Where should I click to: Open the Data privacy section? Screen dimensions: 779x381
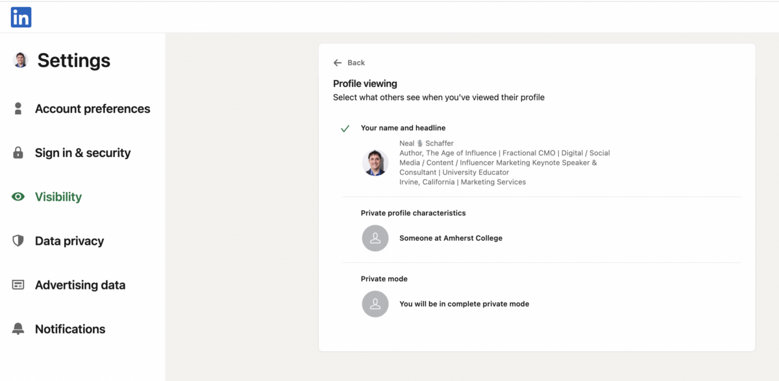(x=69, y=241)
